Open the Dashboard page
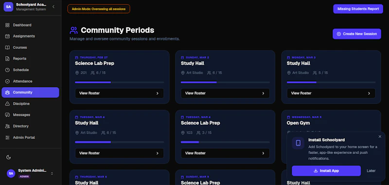 click(30, 25)
